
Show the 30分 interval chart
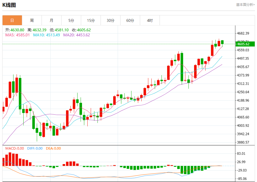(x=110, y=20)
